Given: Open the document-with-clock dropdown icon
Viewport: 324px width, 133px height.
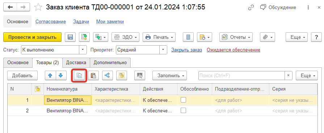Looking at the screenshot, I should click(x=205, y=37).
